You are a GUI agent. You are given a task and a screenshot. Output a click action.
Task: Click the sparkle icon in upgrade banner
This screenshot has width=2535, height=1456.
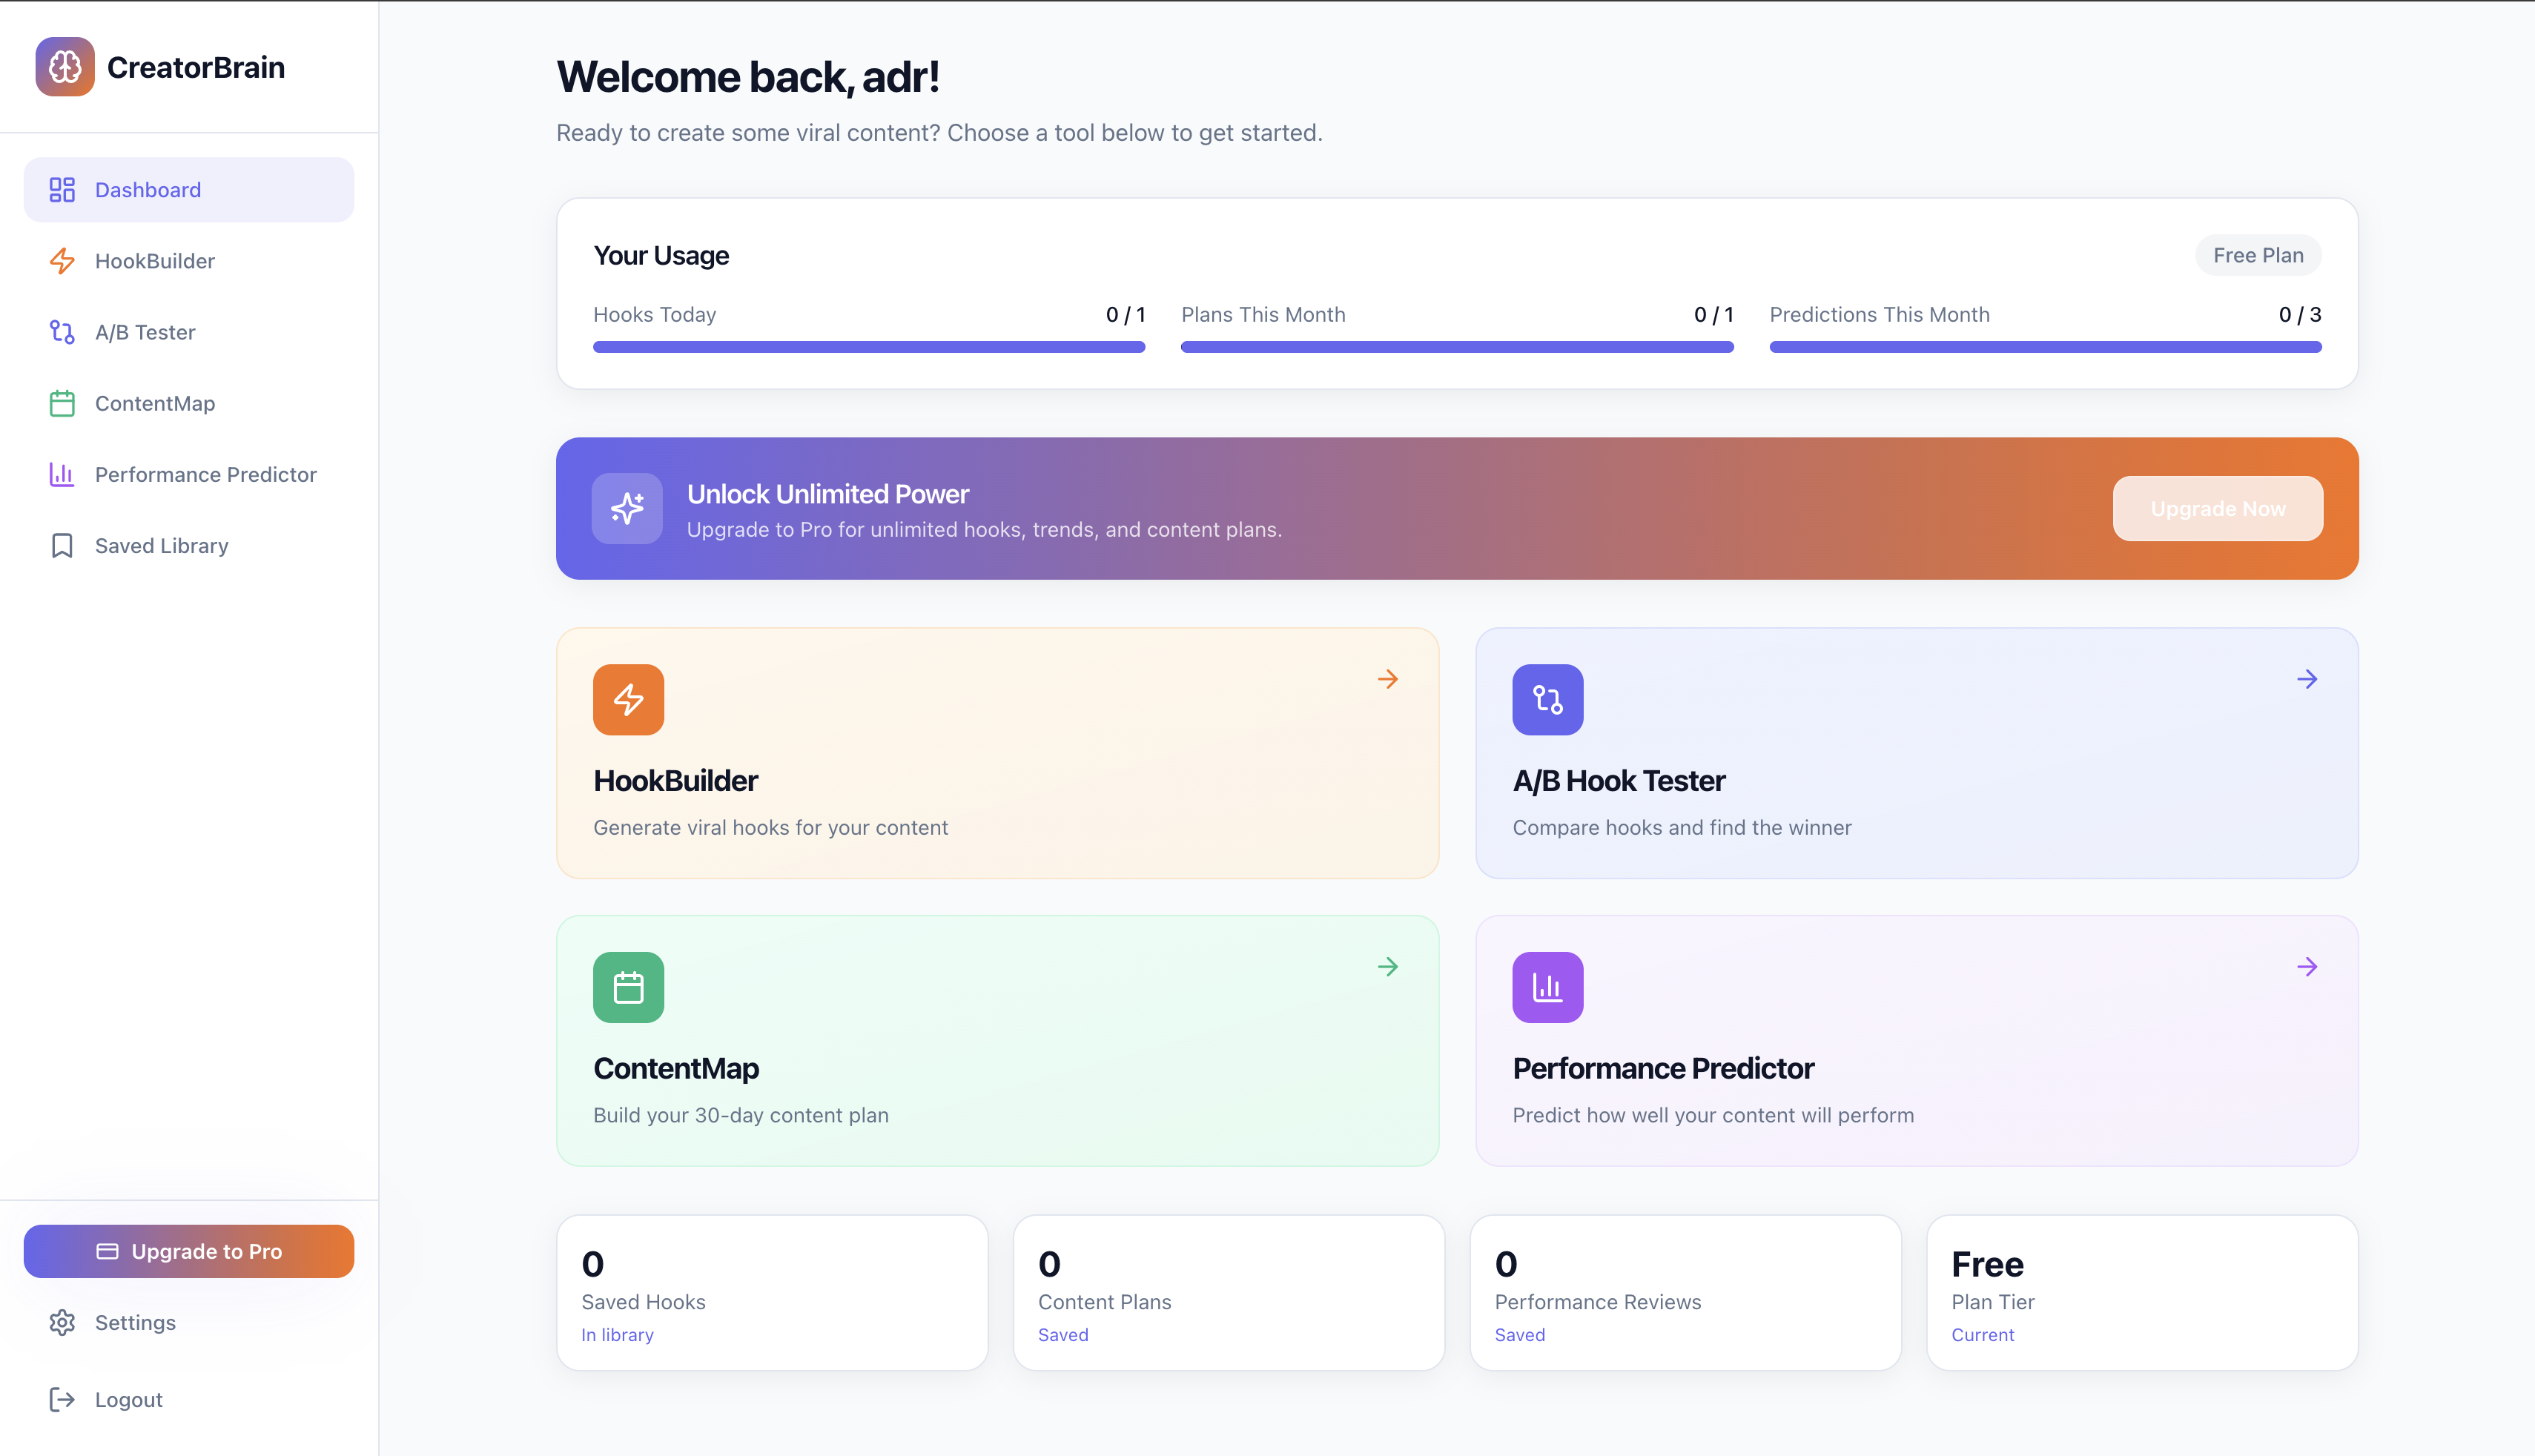pos(627,508)
